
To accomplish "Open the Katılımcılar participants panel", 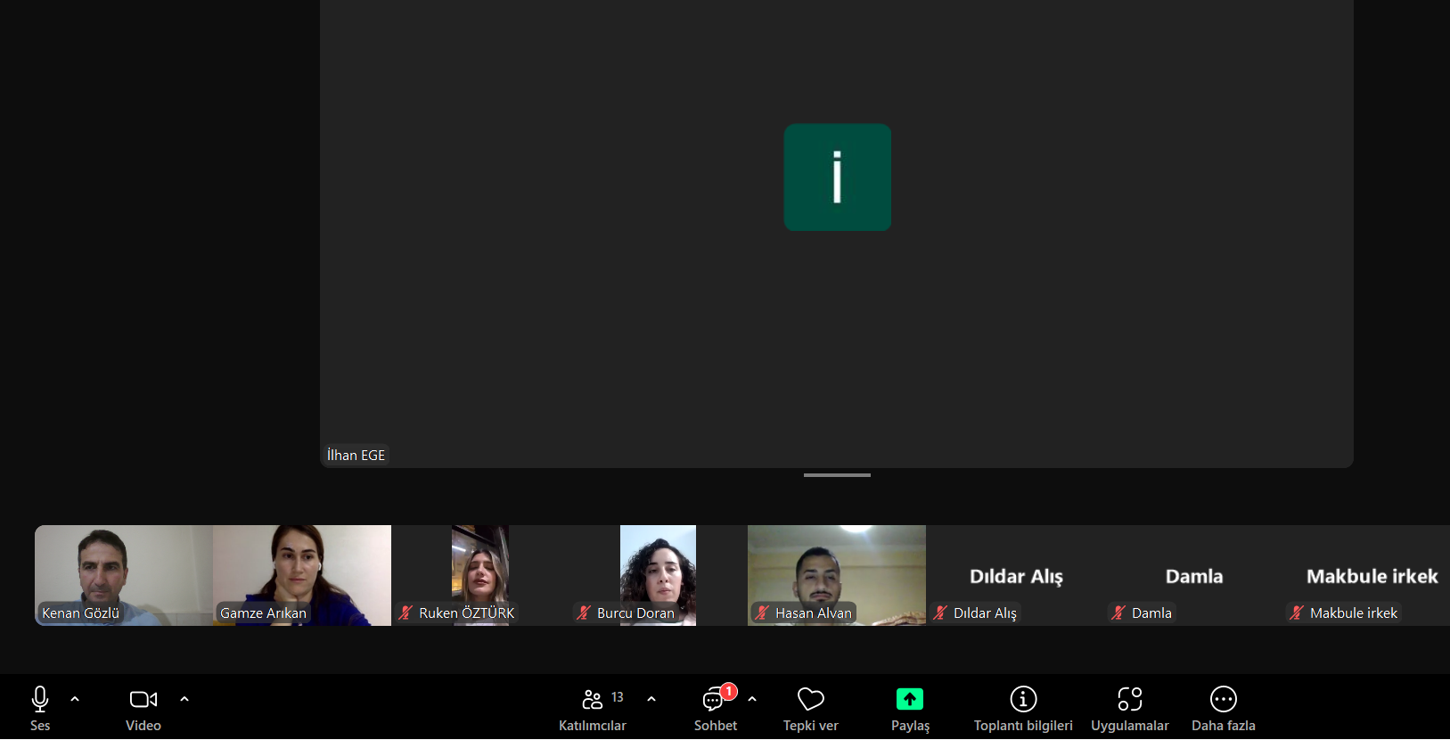I will coord(593,699).
